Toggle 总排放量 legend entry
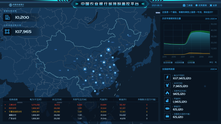Viewport: 221px width, 124px height. (191, 62)
